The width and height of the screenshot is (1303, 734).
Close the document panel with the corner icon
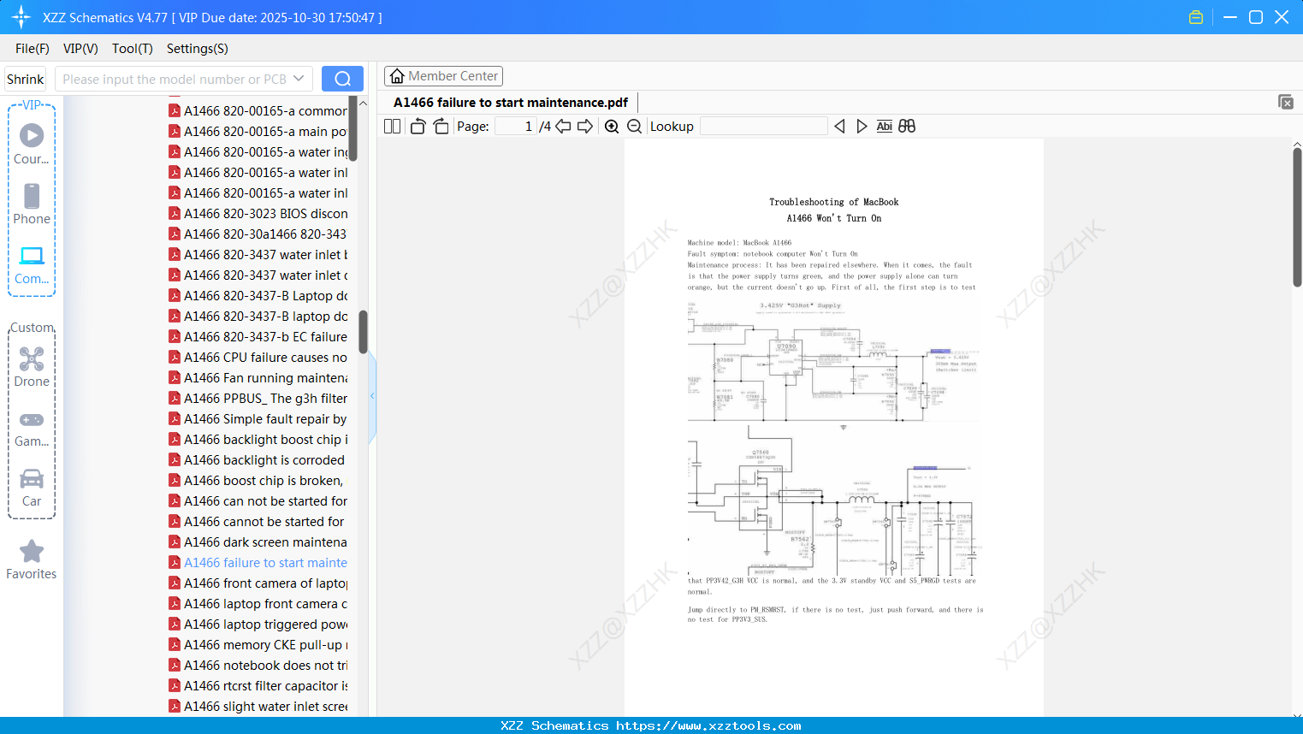1286,102
